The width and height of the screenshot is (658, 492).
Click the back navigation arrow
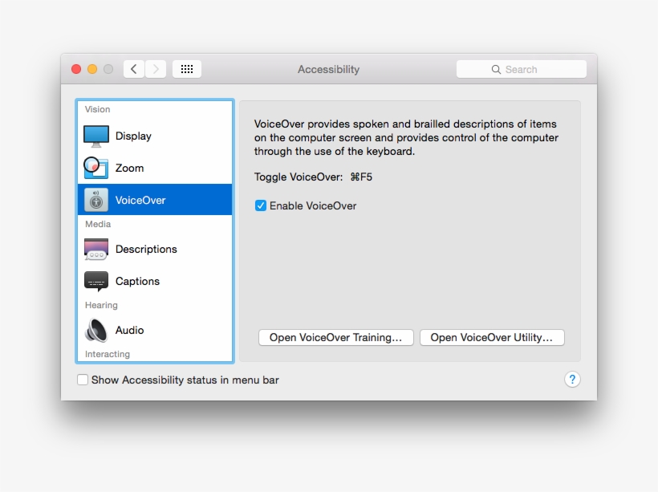pyautogui.click(x=133, y=68)
